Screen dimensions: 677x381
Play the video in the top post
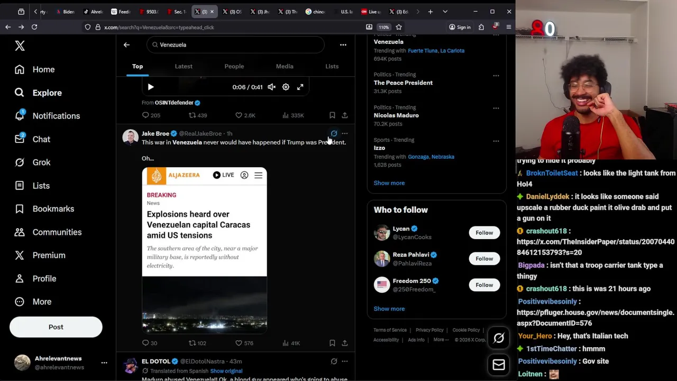pos(151,87)
